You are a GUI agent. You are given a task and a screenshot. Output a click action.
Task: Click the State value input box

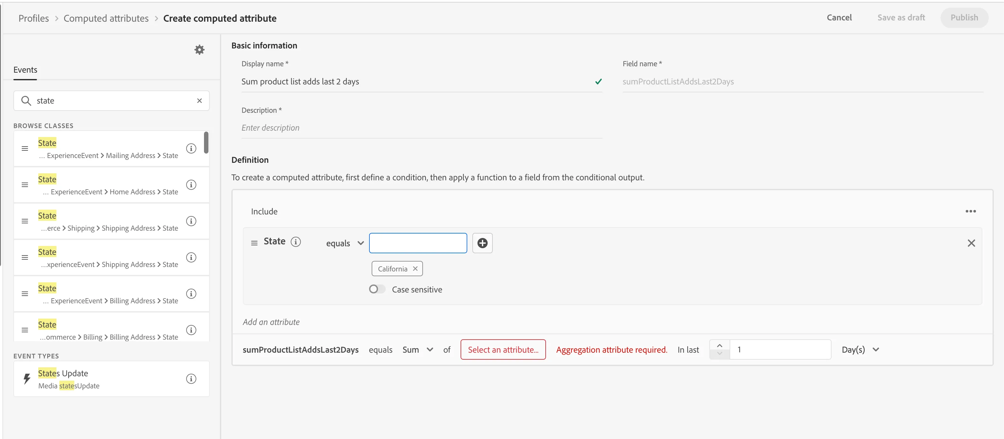[418, 243]
